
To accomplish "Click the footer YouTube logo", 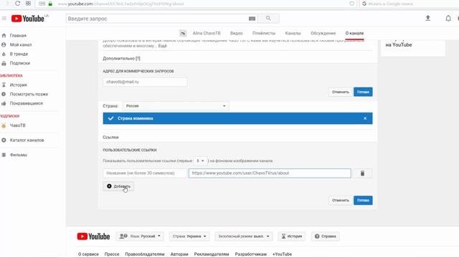I will click(x=93, y=236).
